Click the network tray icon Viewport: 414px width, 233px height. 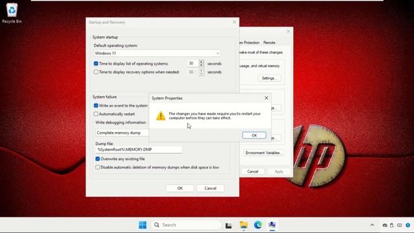tap(385, 225)
